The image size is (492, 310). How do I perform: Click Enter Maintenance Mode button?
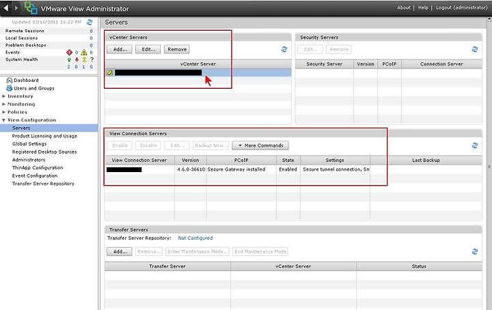pos(197,251)
